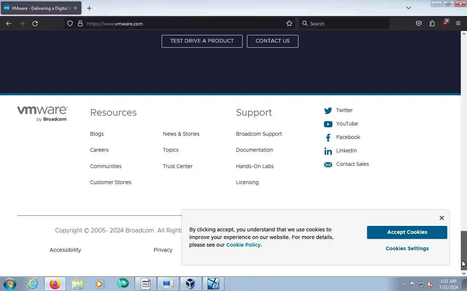Dismiss the cookie banner with X
The height and width of the screenshot is (291, 467).
[442, 218]
